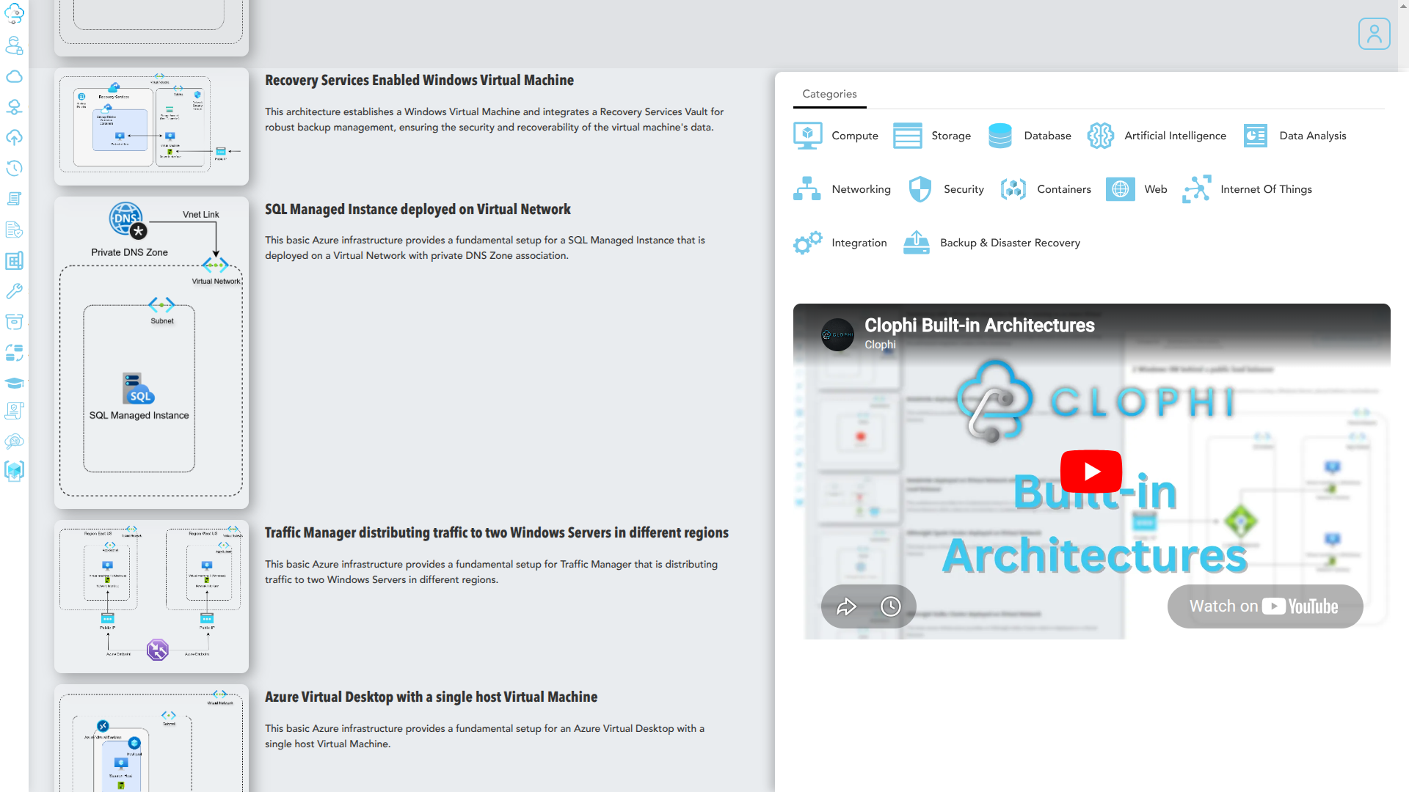Open Recovery Services Windows VM diagram thumbnail
Viewport: 1409px width, 792px height.
point(151,126)
